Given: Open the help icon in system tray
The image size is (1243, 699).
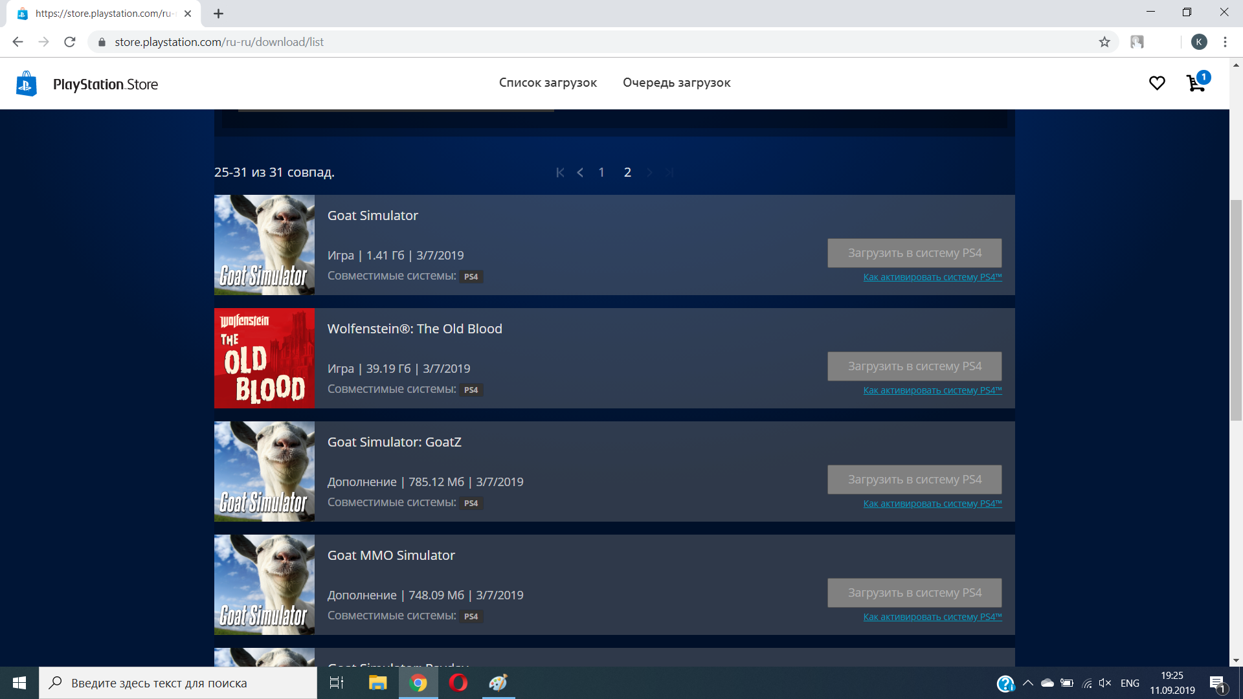Looking at the screenshot, I should click(x=1005, y=683).
